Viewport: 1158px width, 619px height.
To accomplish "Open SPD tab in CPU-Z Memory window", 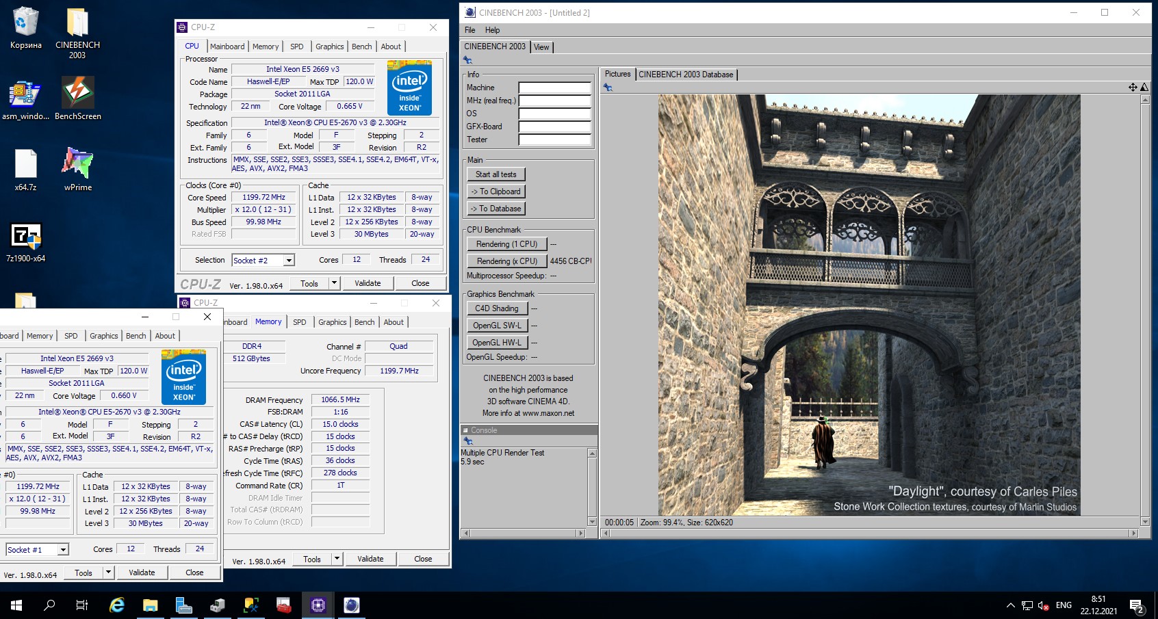I will pos(300,322).
